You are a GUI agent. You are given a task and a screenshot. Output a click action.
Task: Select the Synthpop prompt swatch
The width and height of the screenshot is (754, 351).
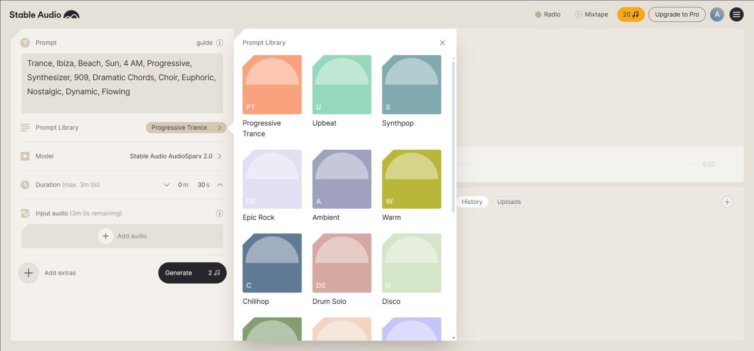(x=411, y=84)
